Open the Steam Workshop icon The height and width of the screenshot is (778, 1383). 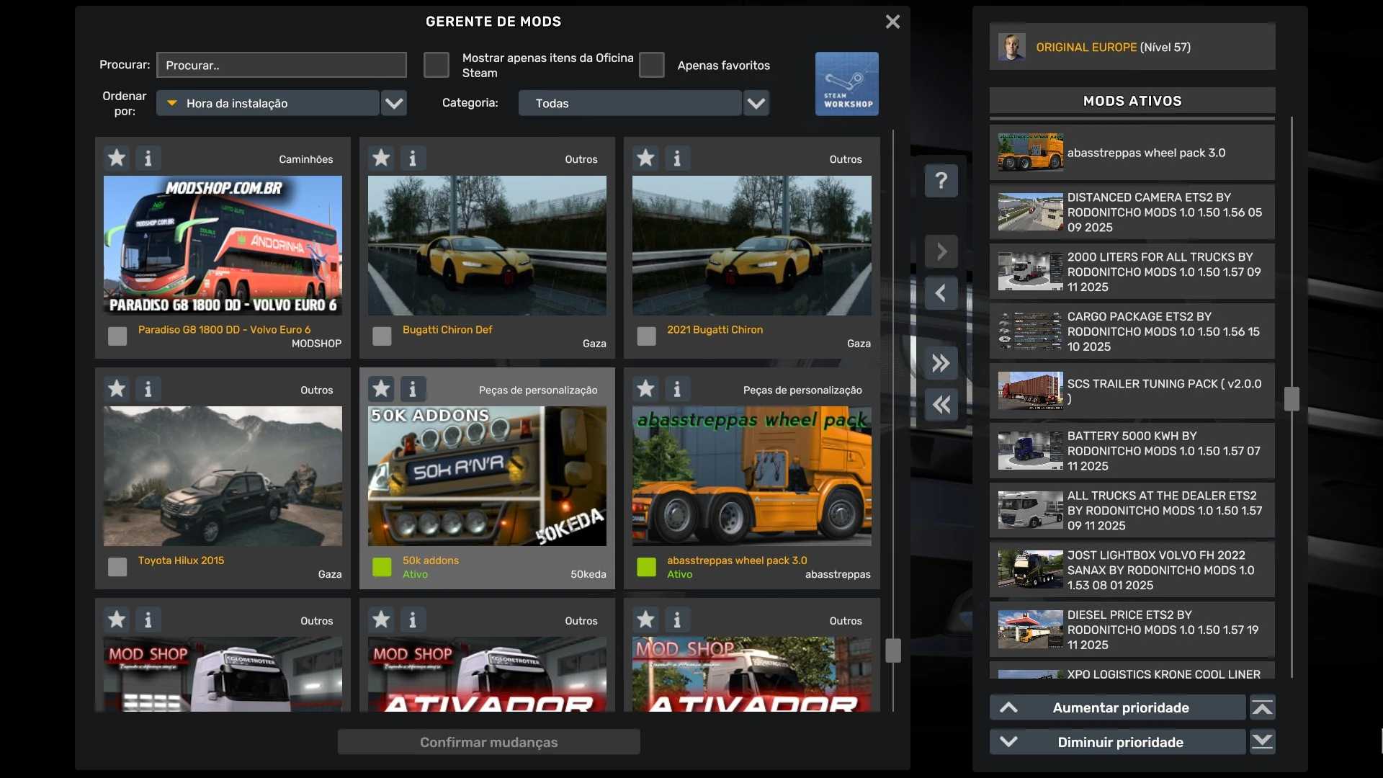point(846,84)
